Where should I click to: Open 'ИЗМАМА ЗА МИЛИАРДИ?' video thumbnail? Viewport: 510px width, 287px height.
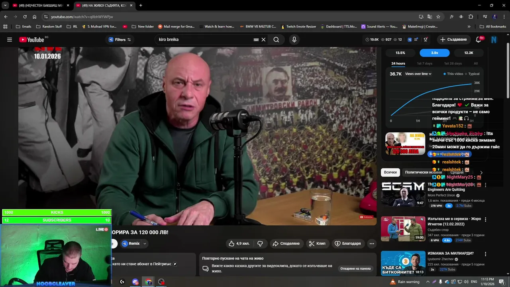click(x=403, y=263)
